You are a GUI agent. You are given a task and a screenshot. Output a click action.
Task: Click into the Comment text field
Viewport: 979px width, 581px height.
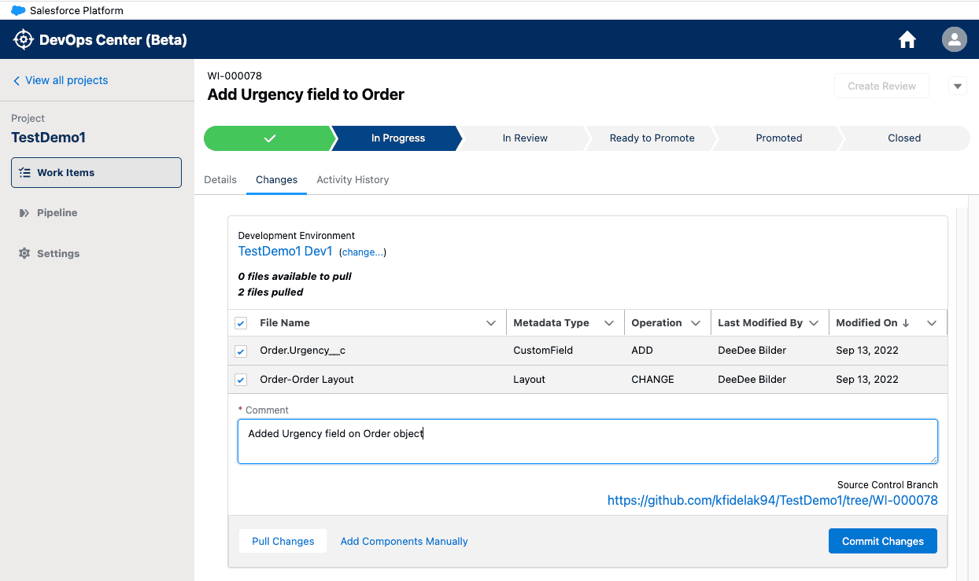pyautogui.click(x=587, y=441)
